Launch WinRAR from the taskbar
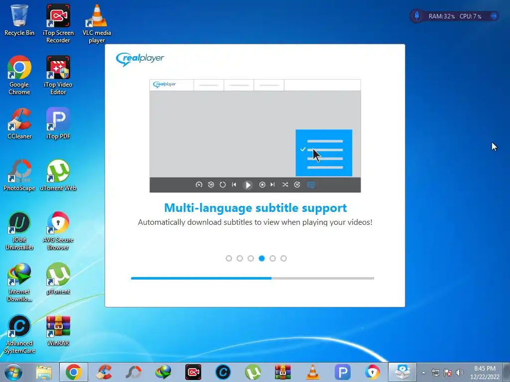This screenshot has width=510, height=382. tap(283, 372)
